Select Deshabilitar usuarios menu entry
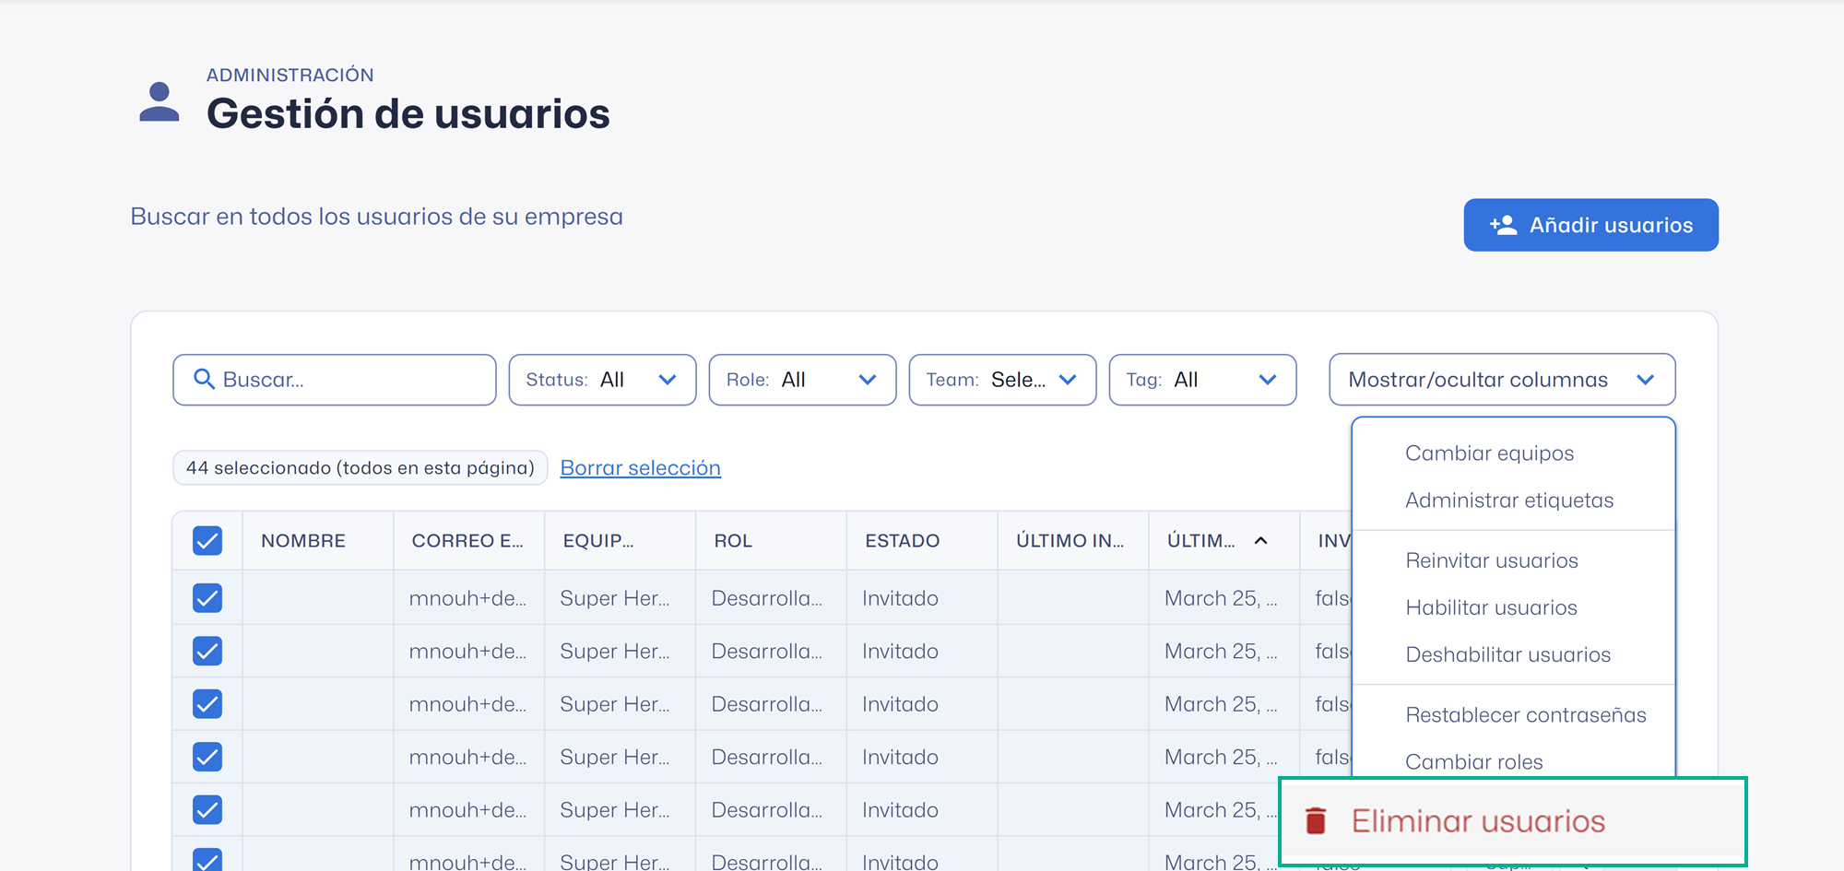Screen dimensions: 1844x871 click(1507, 654)
